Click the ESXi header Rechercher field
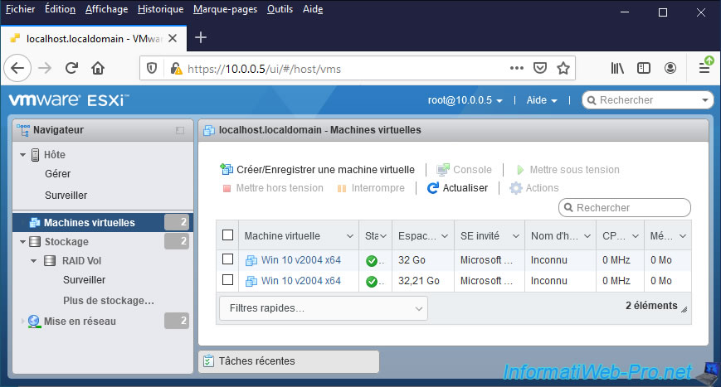The image size is (721, 387). tap(648, 100)
